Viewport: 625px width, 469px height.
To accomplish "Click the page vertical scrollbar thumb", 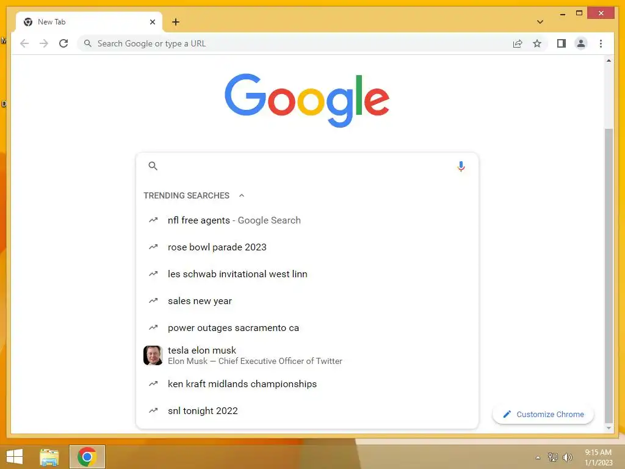I will 609,275.
